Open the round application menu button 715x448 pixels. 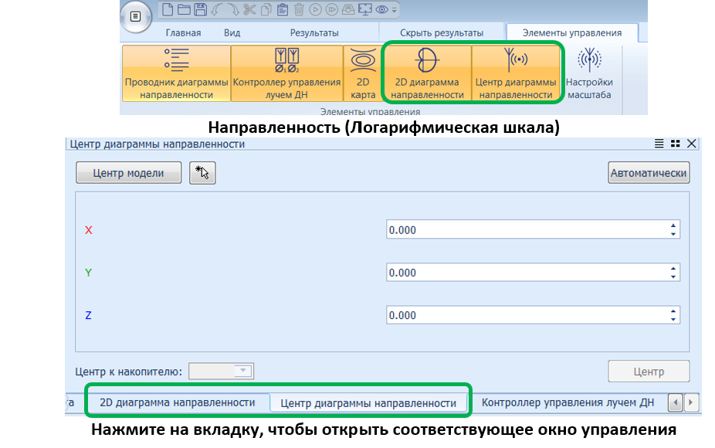point(137,17)
